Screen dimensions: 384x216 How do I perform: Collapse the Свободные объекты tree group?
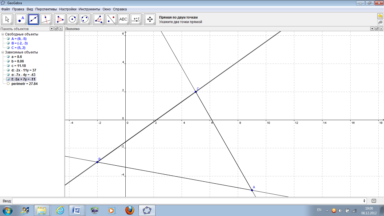(x=3, y=34)
